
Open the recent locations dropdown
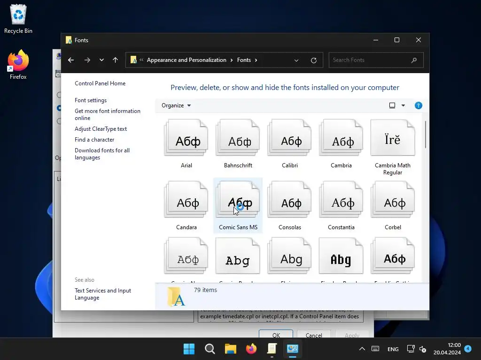[x=101, y=60]
